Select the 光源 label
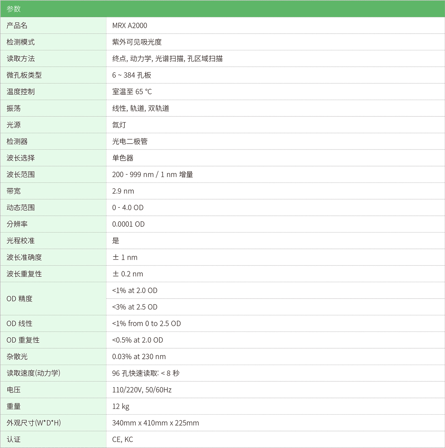This screenshot has height=448, width=445. click(x=13, y=125)
